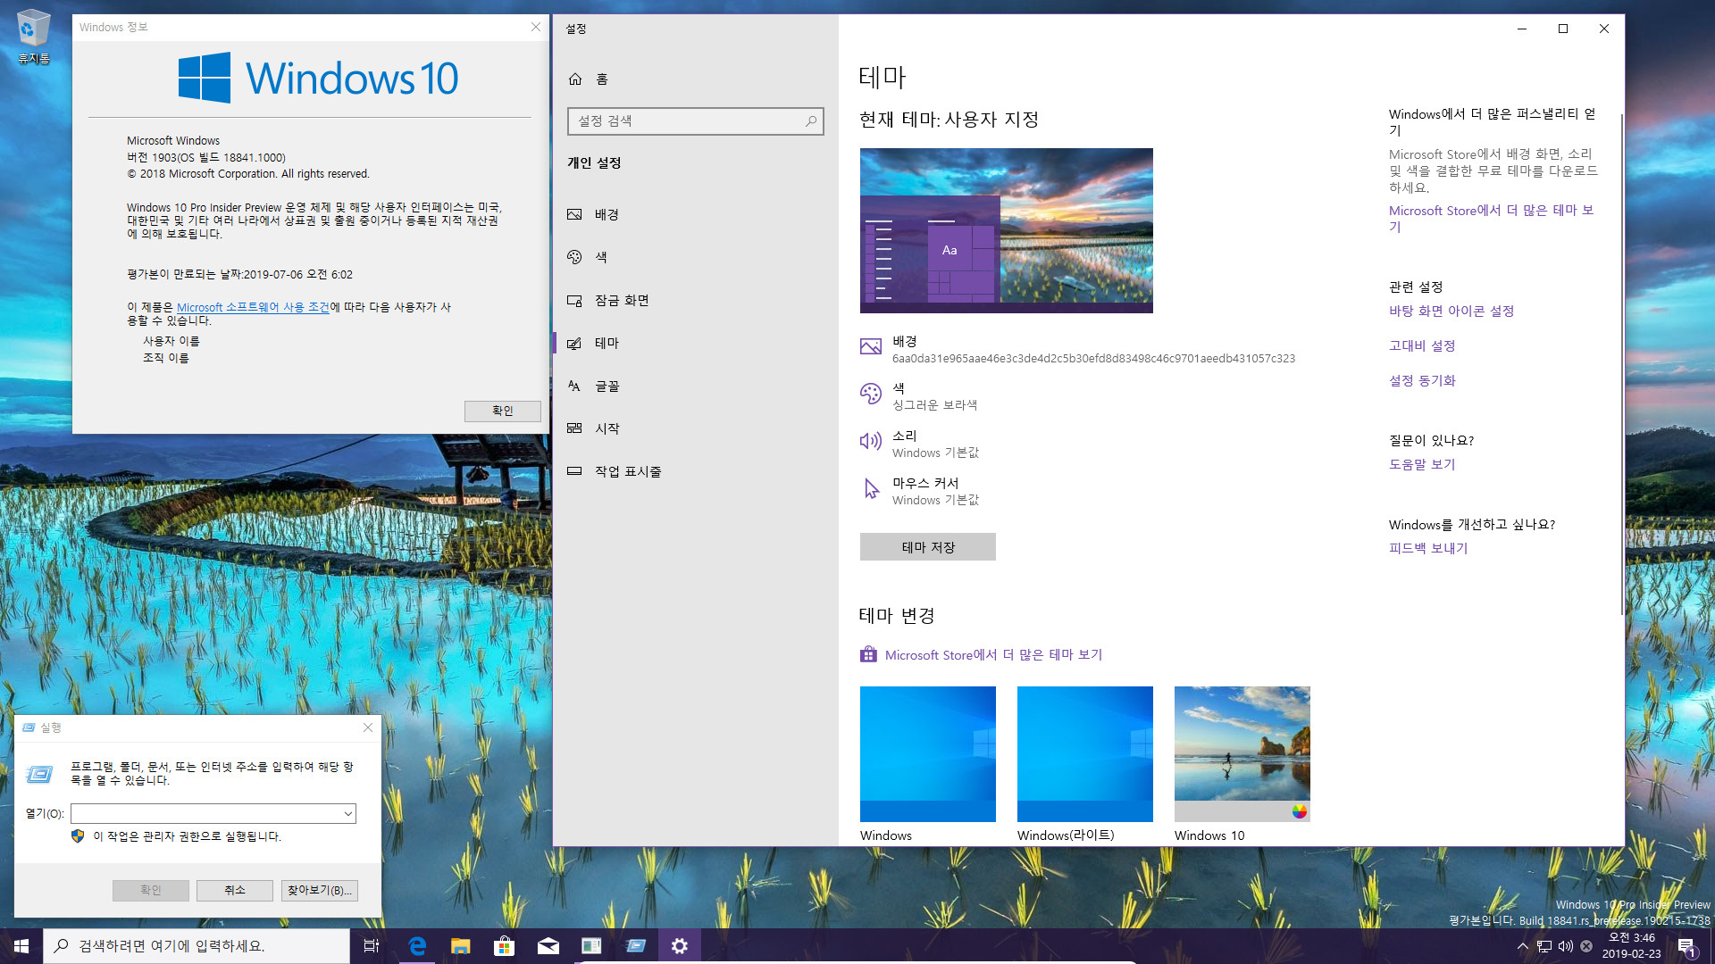Open the 색 (Colors) sidebar item
Viewport: 1715px width, 964px height.
[695, 257]
